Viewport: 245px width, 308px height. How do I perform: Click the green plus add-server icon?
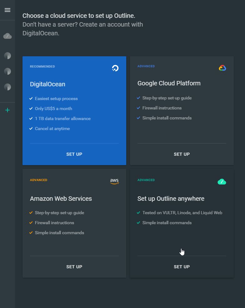click(x=7, y=110)
